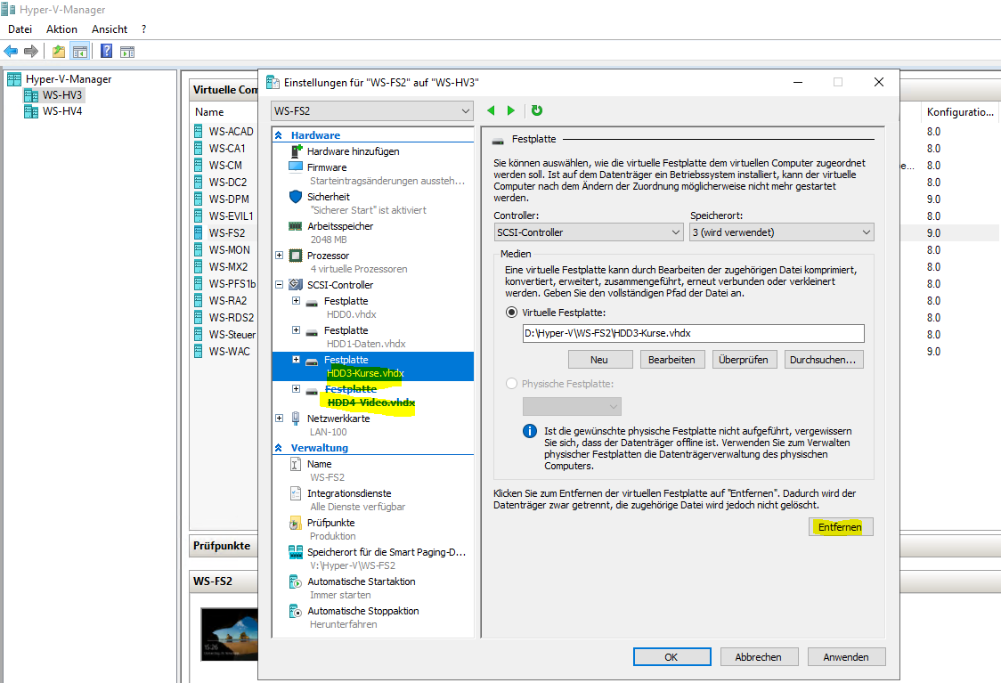Click the WS-FS2 preview thumbnail
The height and width of the screenshot is (683, 1001).
coord(230,633)
